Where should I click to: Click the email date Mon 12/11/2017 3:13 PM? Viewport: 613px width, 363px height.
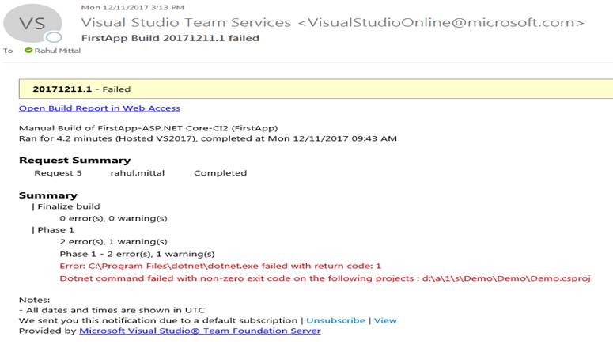tap(133, 7)
